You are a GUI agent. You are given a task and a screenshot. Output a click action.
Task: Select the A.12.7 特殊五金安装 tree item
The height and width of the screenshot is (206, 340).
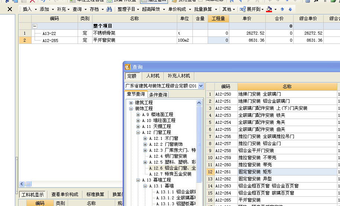tap(170, 174)
